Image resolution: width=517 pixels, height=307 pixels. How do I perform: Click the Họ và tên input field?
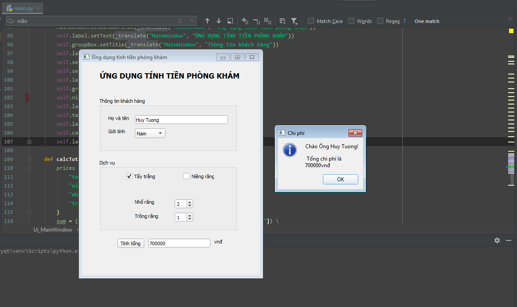coord(181,120)
